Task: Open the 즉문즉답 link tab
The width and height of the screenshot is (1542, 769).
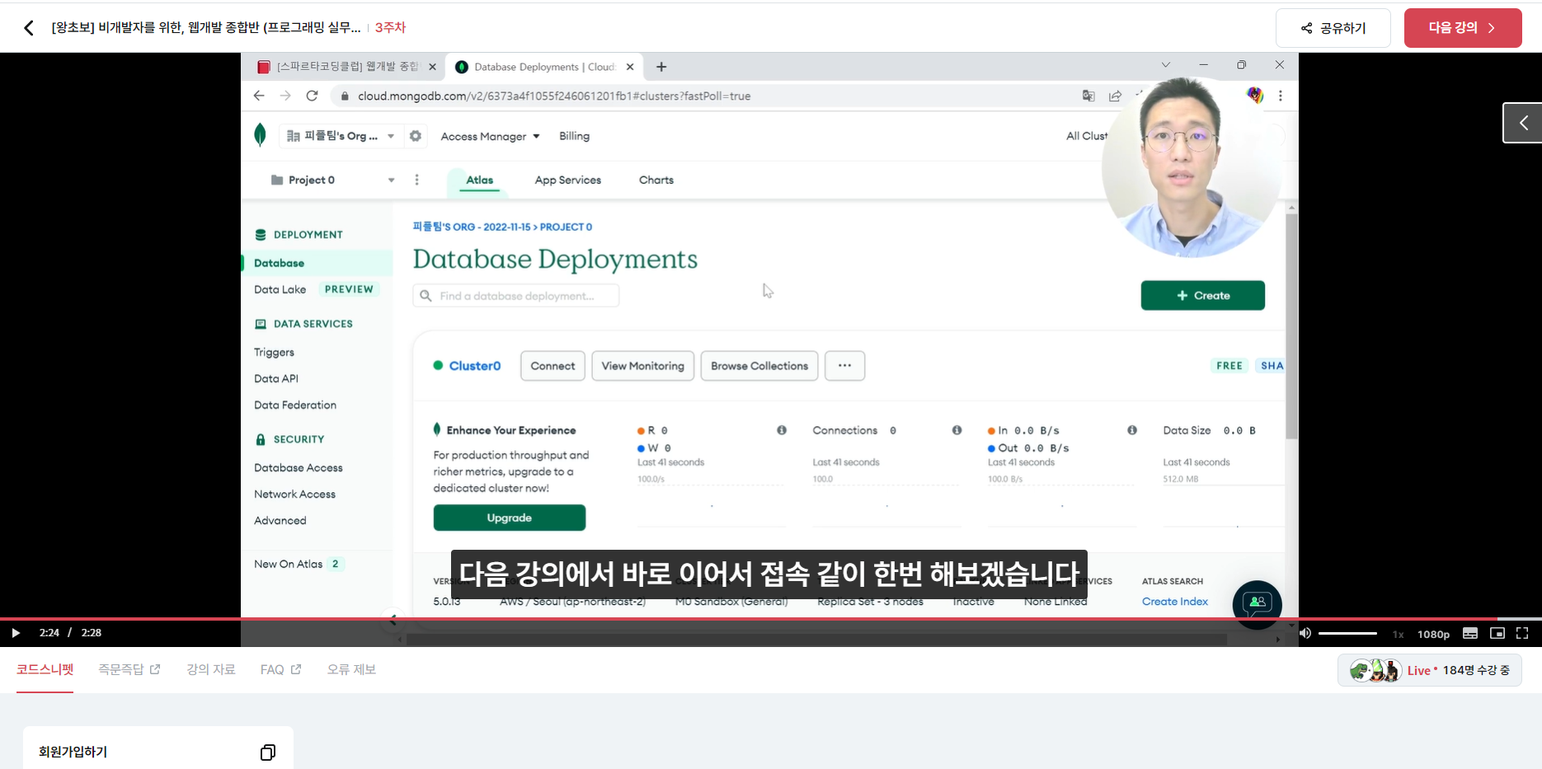Action: 129,669
